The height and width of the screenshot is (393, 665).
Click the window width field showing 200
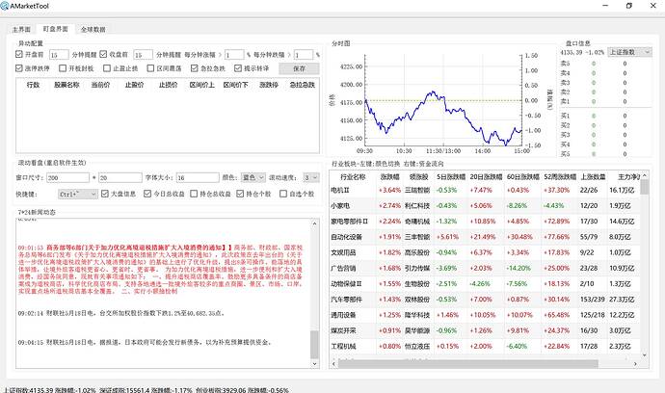(67, 177)
